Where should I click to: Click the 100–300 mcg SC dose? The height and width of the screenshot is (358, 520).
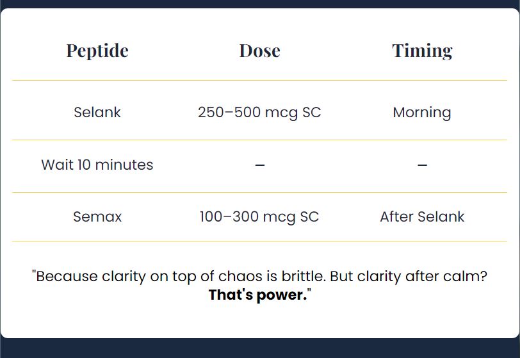point(259,217)
